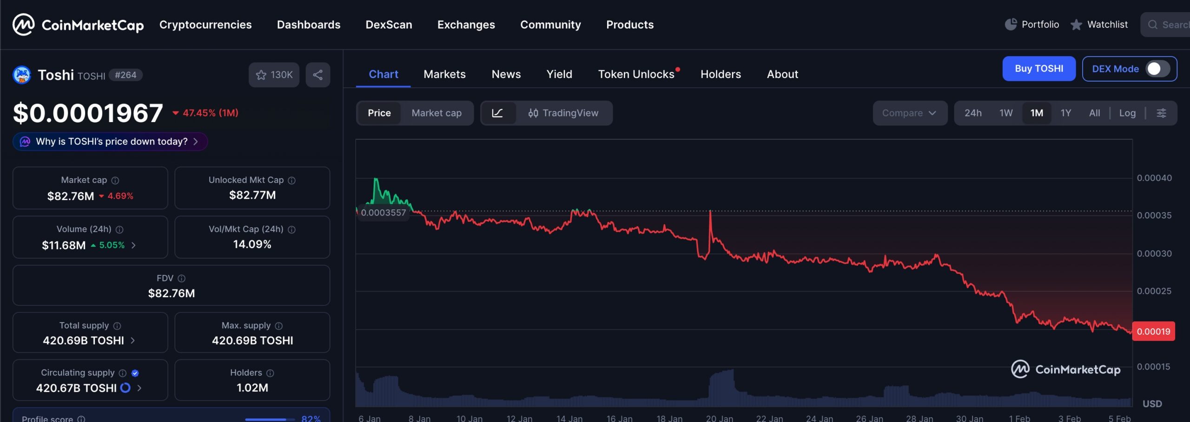Image resolution: width=1190 pixels, height=422 pixels.
Task: Show Vol/Mkt Cap (24h) info icon
Action: [291, 229]
